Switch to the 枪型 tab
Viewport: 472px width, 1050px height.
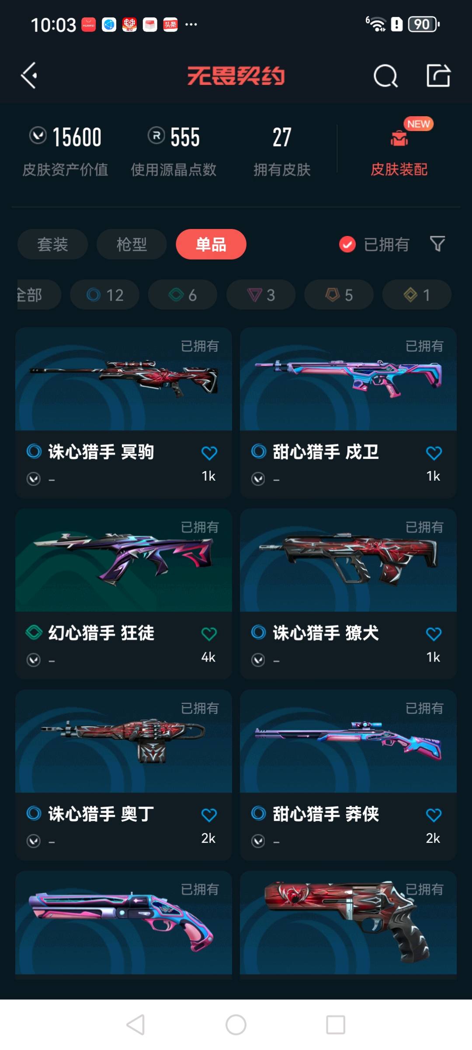pyautogui.click(x=132, y=244)
